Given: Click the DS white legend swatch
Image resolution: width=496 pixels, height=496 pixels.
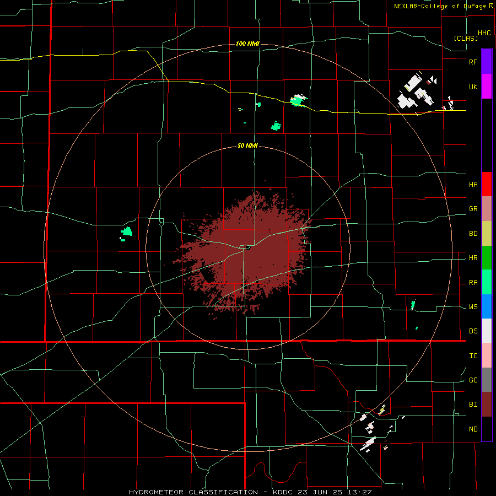Looking at the screenshot, I should (x=487, y=331).
